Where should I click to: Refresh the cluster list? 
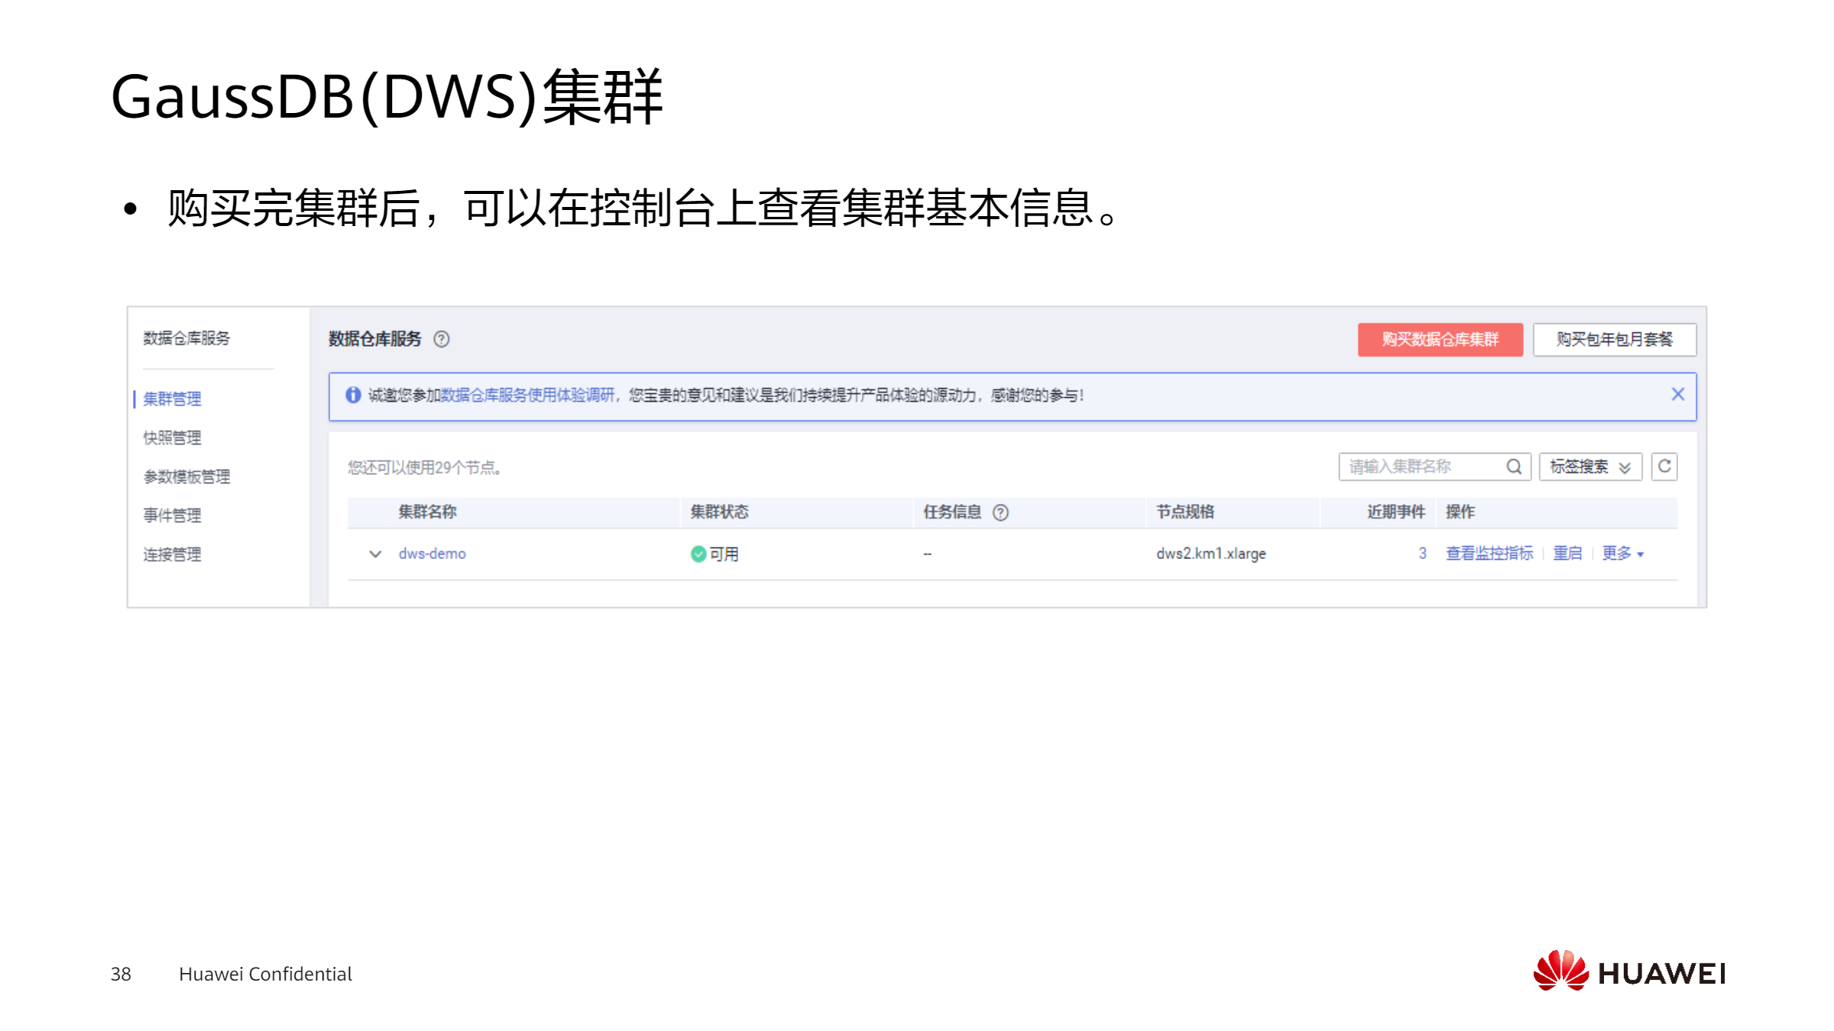tap(1664, 467)
